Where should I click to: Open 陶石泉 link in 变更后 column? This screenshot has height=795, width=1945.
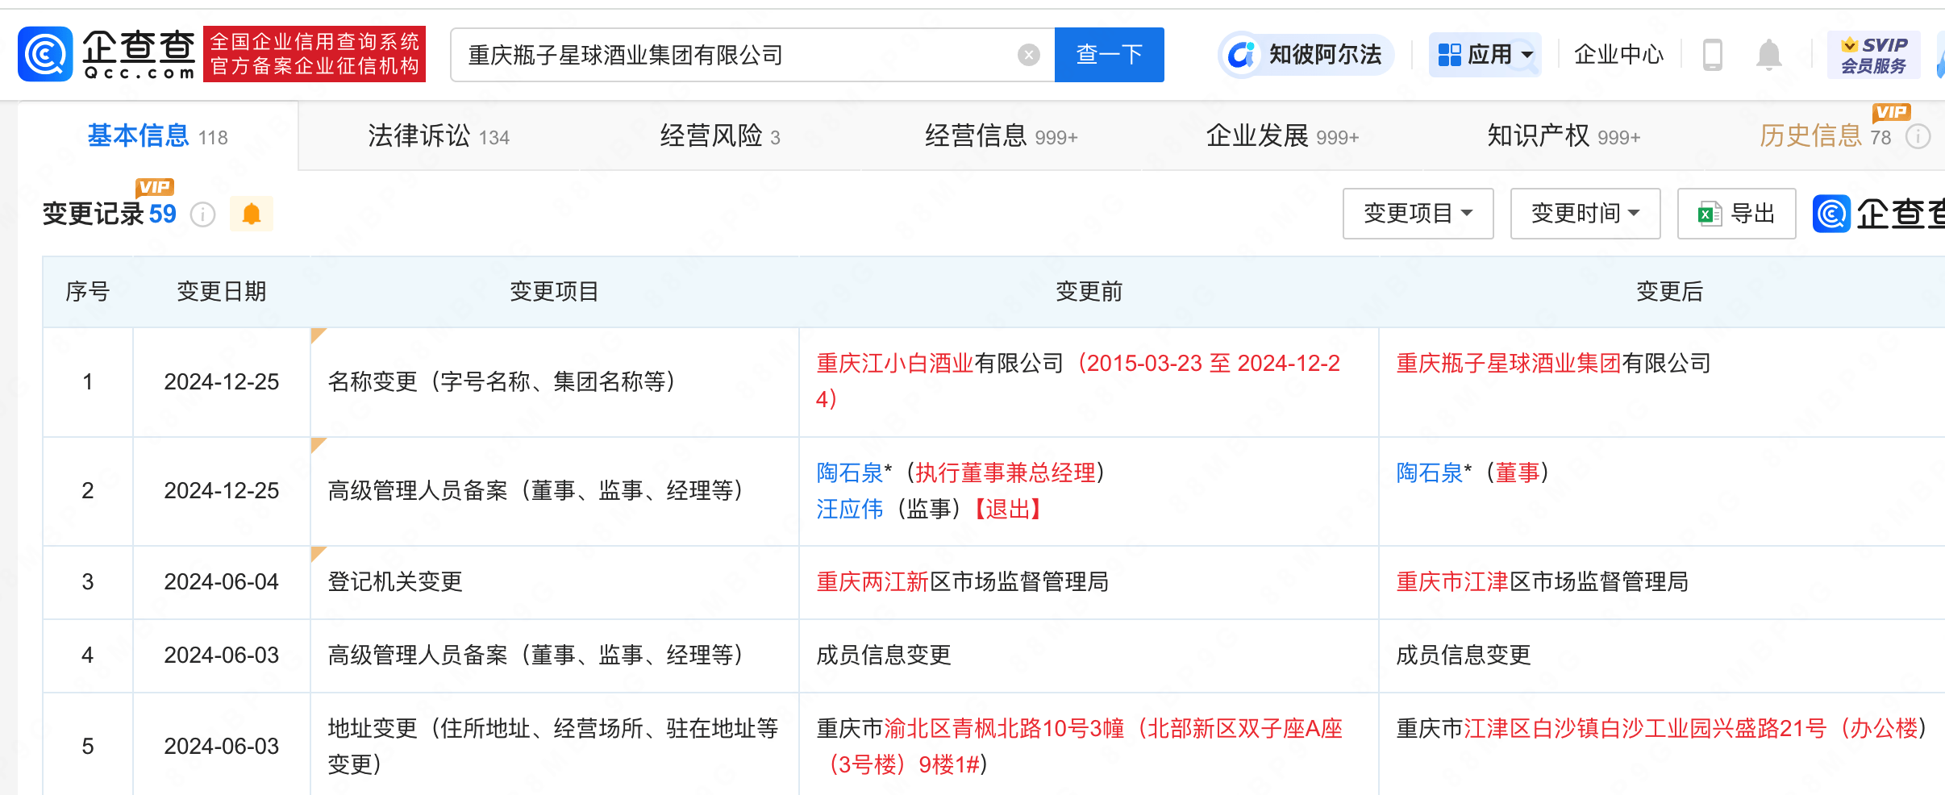pyautogui.click(x=1430, y=472)
